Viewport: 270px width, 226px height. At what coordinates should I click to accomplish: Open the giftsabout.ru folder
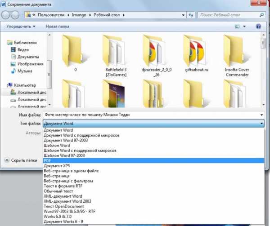197,53
